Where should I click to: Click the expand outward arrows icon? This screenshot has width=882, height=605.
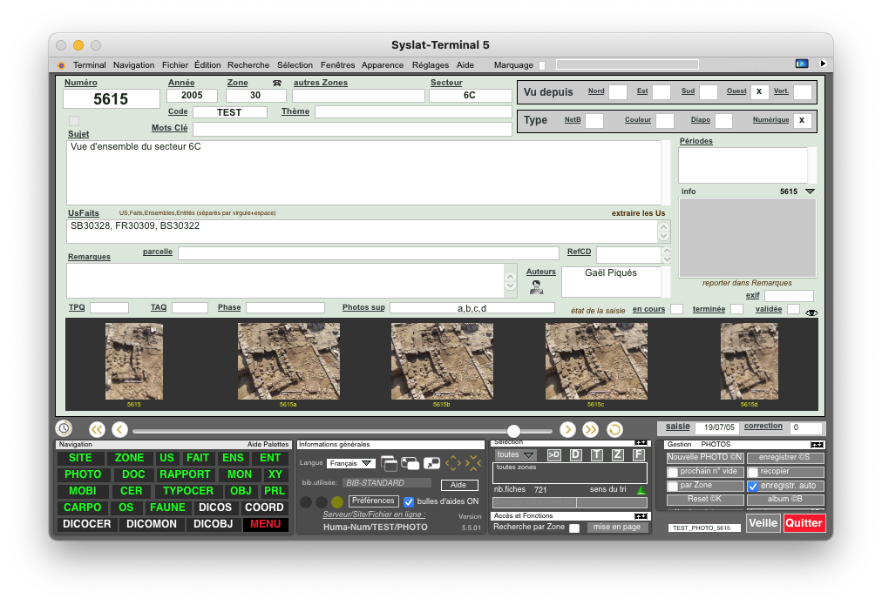coord(453,463)
